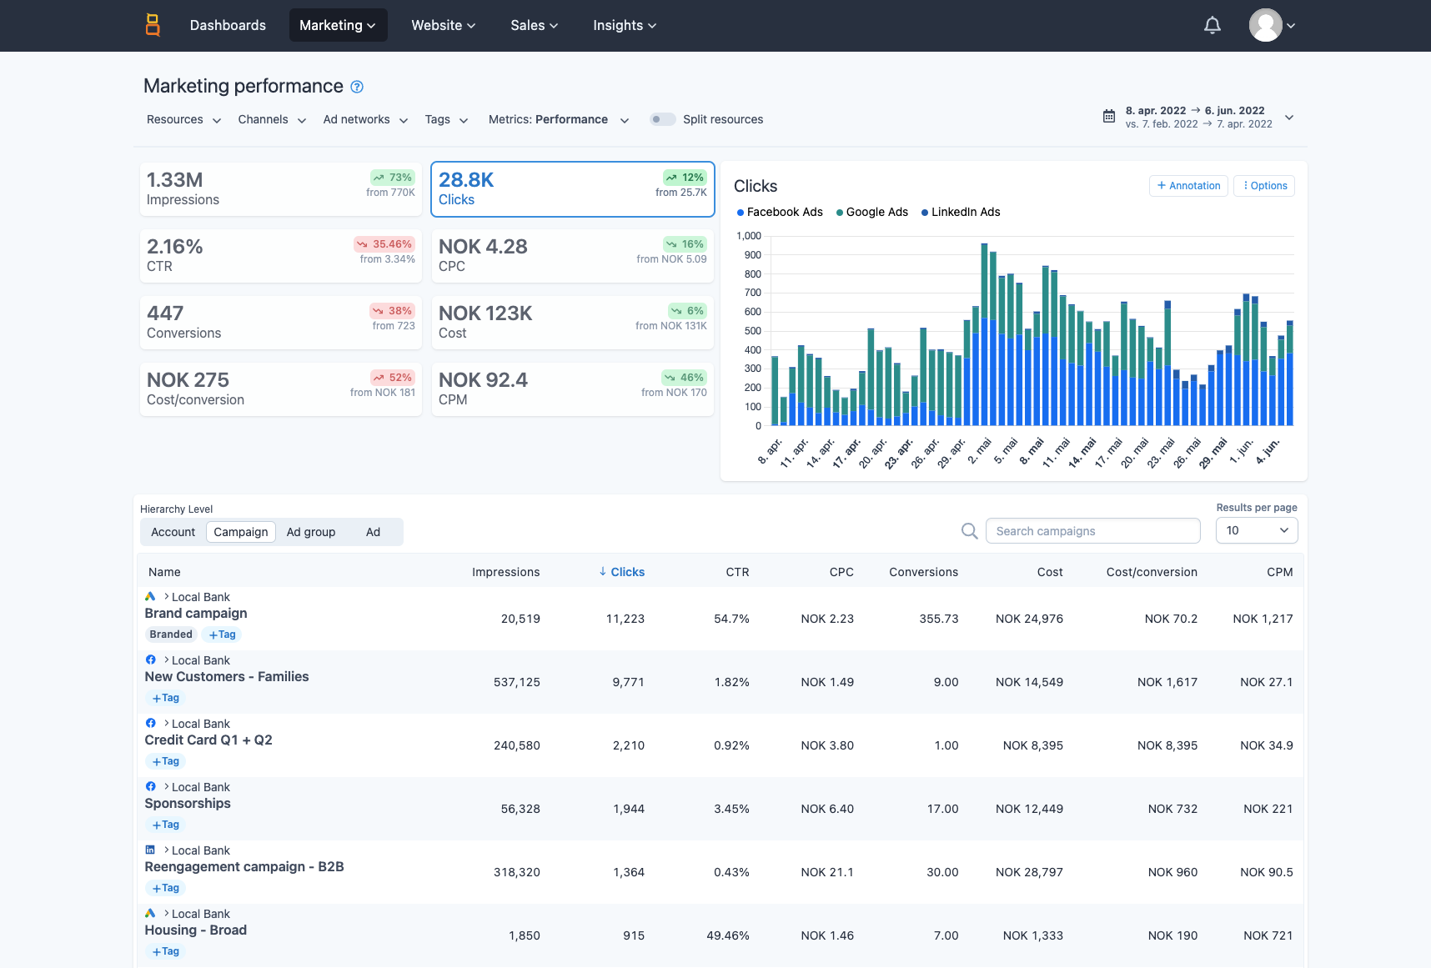Screen dimensions: 1431x968
Task: Click the Google Ads icon for Housing - Broad
Action: [x=150, y=914]
